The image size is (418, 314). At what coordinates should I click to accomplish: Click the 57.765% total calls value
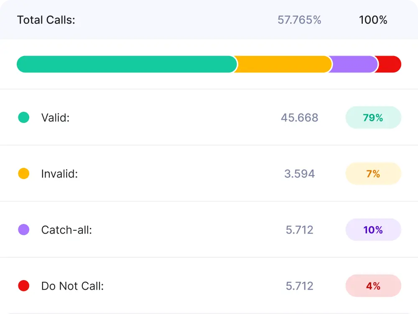pos(299,20)
